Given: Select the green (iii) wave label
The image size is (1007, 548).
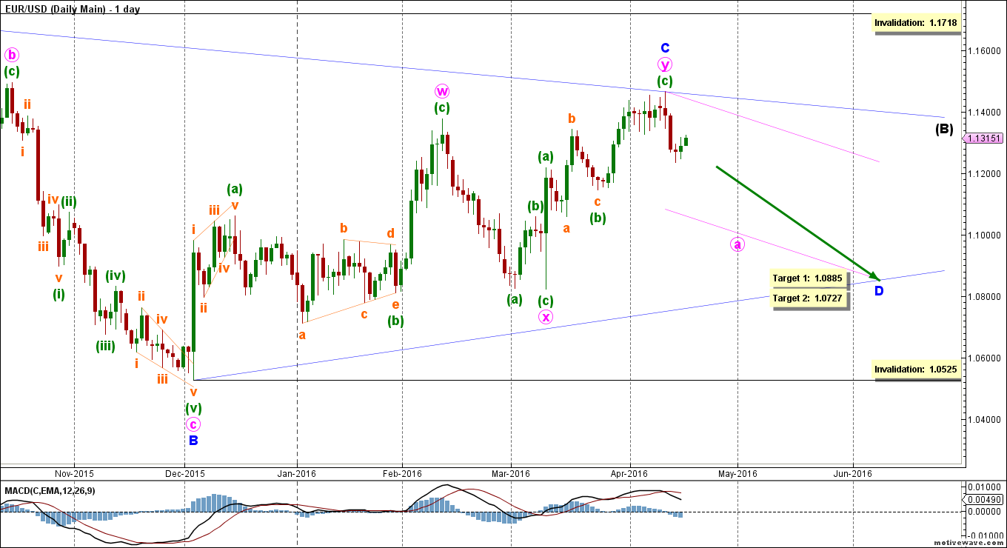Looking at the screenshot, I should tap(104, 345).
